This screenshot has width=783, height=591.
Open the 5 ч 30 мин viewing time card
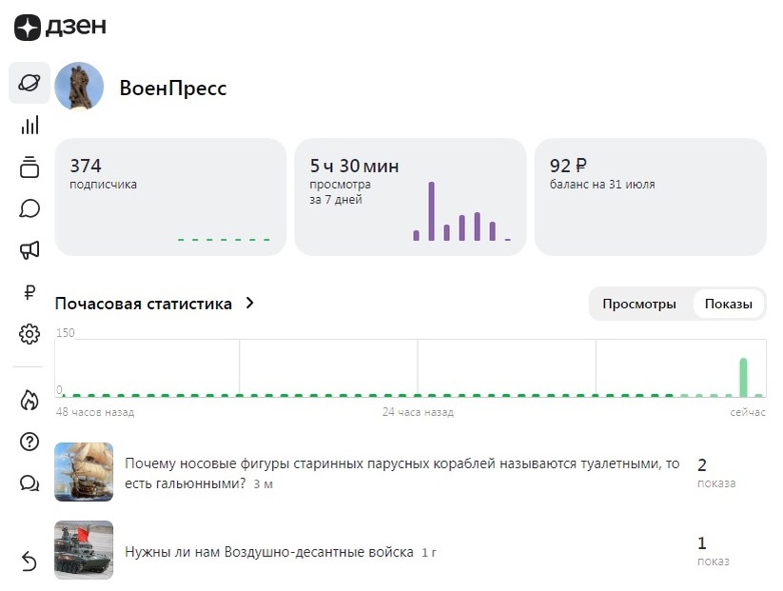coord(410,197)
